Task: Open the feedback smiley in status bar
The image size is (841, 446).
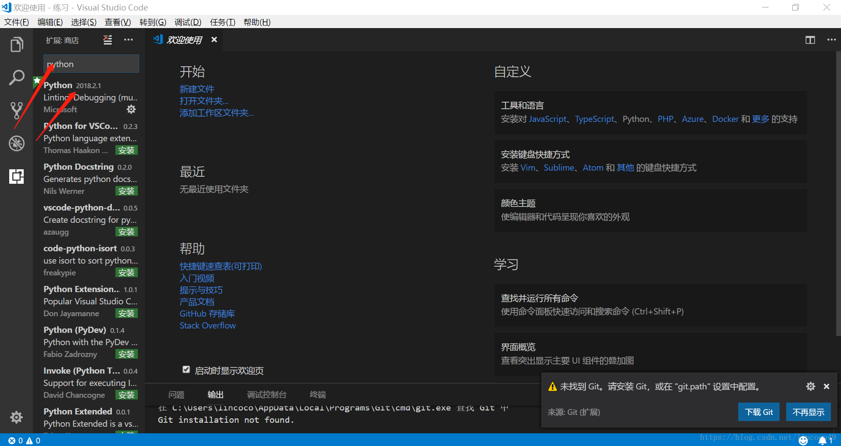Action: 803,440
